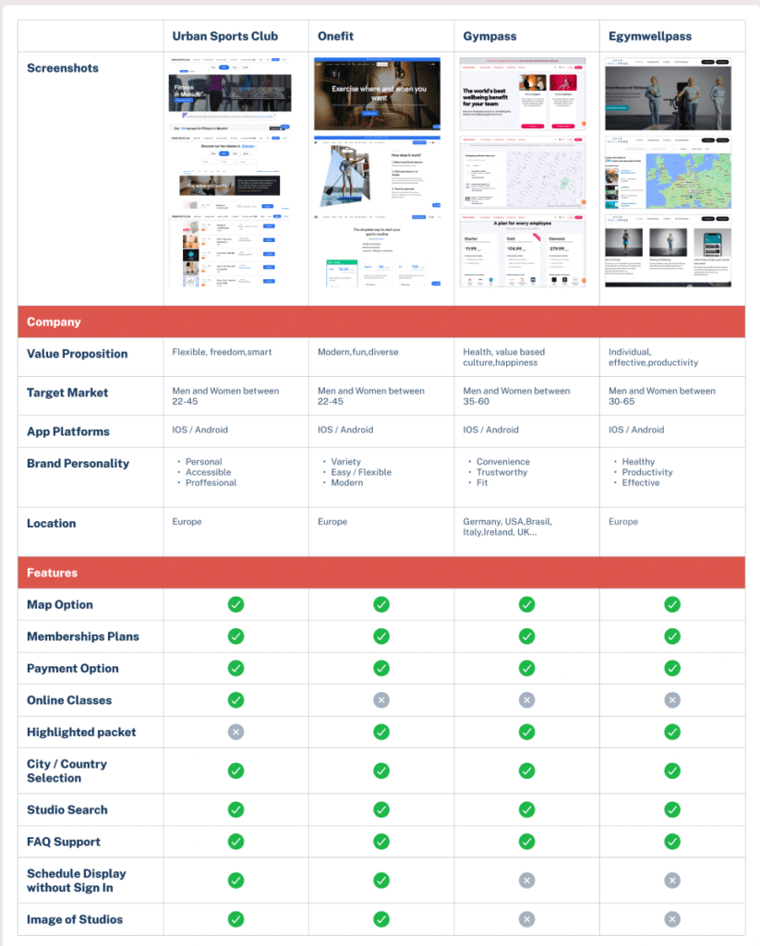Click Urban Sports Club Image of Studios checkmark
This screenshot has height=946, width=760.
235,919
